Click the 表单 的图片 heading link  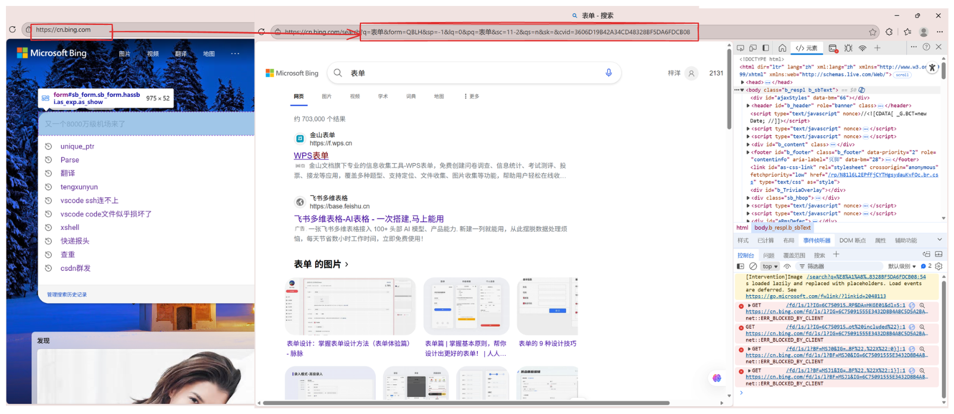click(x=321, y=264)
